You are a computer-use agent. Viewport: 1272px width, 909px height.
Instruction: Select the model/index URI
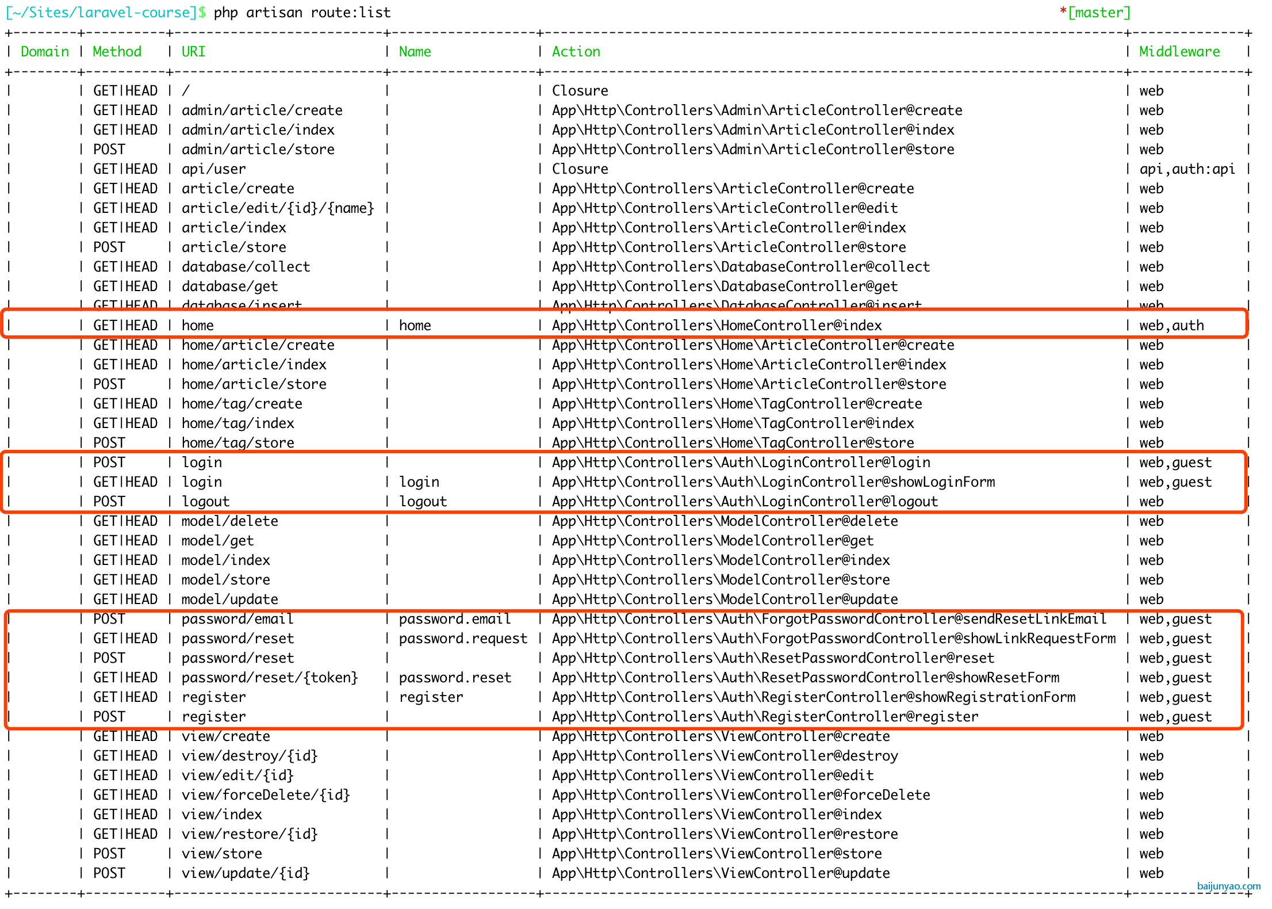click(225, 560)
